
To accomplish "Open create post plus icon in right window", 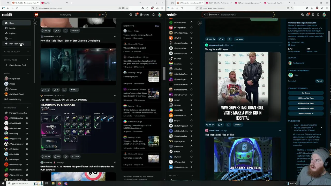I will coord(313,15).
